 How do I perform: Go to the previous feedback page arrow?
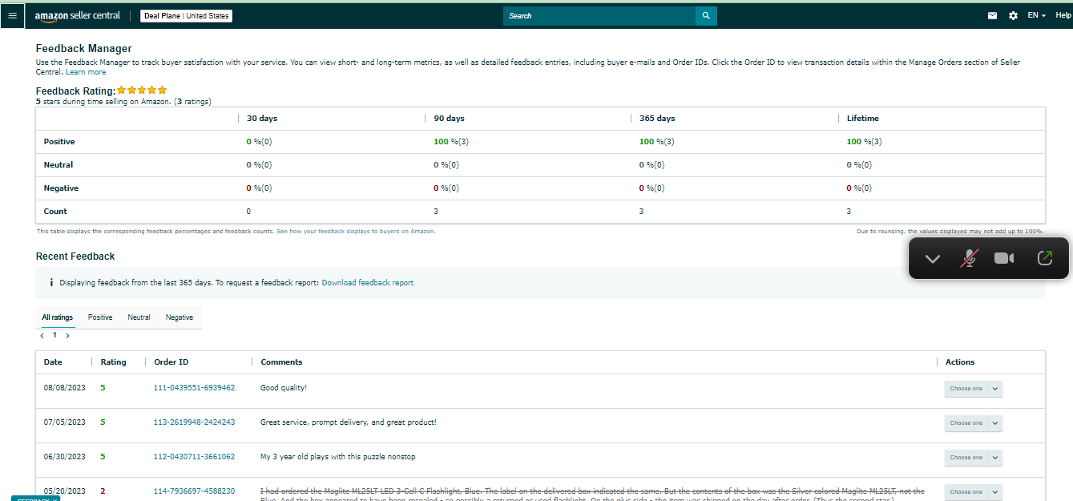(x=42, y=336)
